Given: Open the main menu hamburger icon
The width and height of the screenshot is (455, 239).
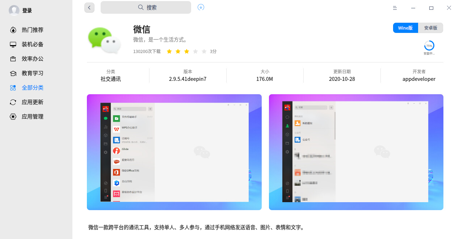Looking at the screenshot, I should [x=395, y=8].
